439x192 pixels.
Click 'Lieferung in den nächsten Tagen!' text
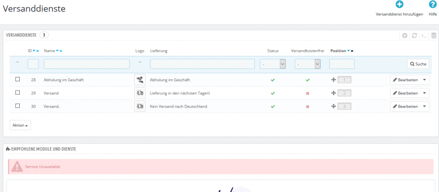pos(180,93)
